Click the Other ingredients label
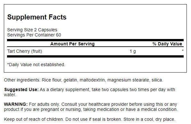Screen dimensions: 191x124 (x=22, y=80)
